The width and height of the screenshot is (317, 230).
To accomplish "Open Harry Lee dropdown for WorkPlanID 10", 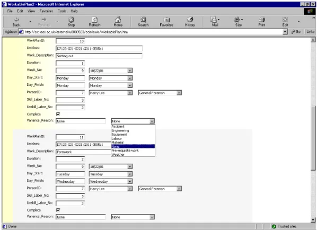I will [130, 93].
